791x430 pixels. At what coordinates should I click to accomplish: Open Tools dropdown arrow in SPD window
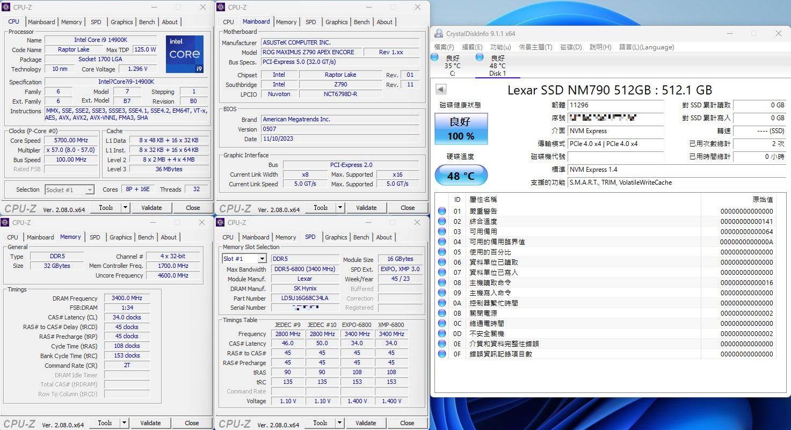click(339, 423)
